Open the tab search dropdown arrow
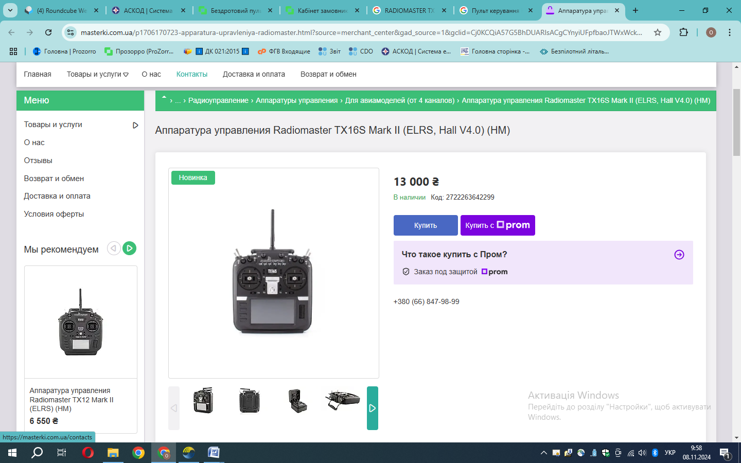Screen dimensions: 741x463 (x=10, y=10)
